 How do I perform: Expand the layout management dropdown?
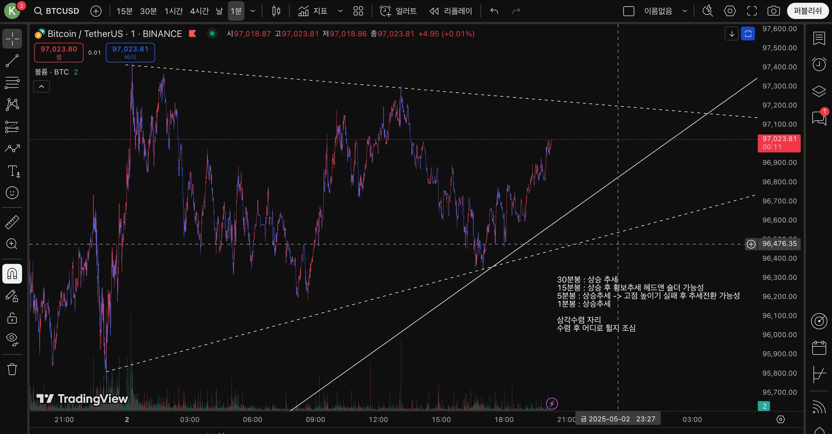click(685, 11)
